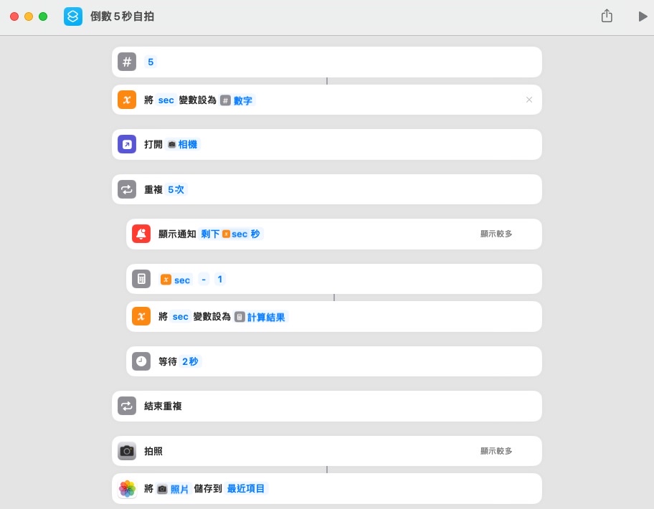Change the 最近項目 album destination
Image resolution: width=654 pixels, height=509 pixels.
point(246,488)
